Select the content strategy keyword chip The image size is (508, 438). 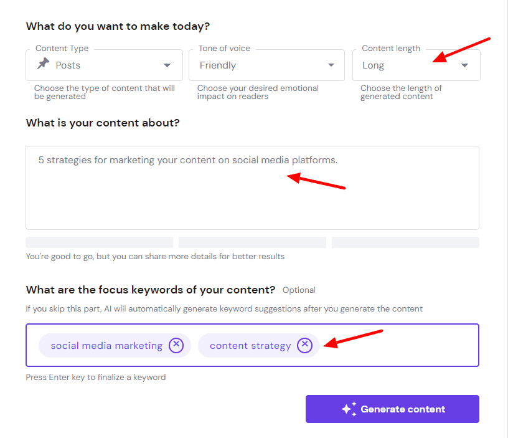coord(250,345)
